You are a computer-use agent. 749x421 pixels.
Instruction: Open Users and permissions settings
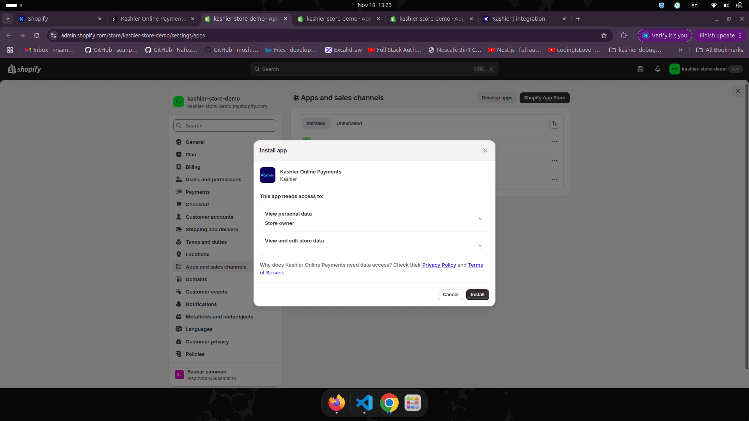click(213, 180)
